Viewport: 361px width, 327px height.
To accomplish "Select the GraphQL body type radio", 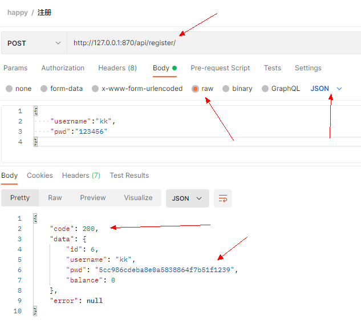I will coord(265,89).
